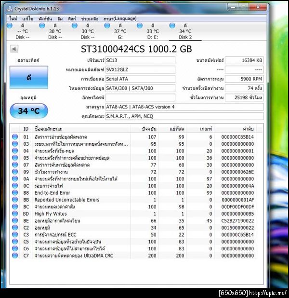This screenshot has height=298, width=289.
Task: Click raw value 0000000626E
Action: tap(237, 172)
